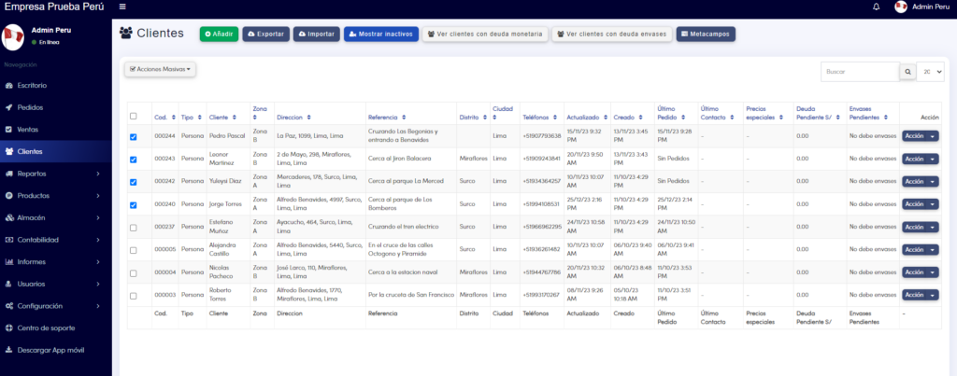Viewport: 957px width, 376px height.
Task: Click the Exportar button
Action: 266,35
